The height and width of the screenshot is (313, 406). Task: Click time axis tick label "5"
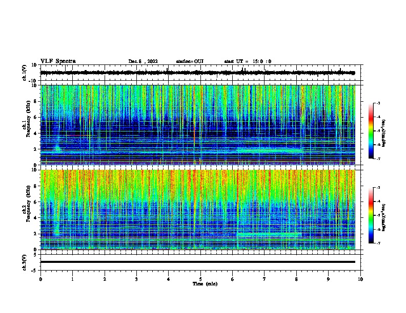tap(200, 279)
